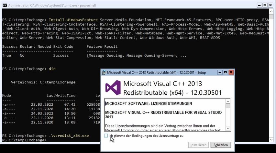Click the '23.03.2022' date in the dir listing
This screenshot has height=153, width=276.
[42, 104]
